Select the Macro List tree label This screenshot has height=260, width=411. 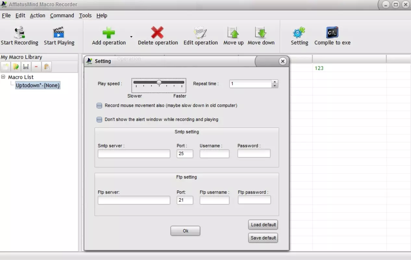pos(21,77)
